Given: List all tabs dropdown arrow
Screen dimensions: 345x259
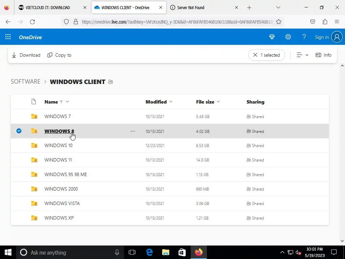Looking at the screenshot, I should pos(278,7).
